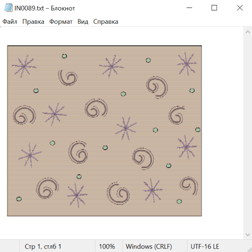Close the IN0089.txt Notepad window

240,8
